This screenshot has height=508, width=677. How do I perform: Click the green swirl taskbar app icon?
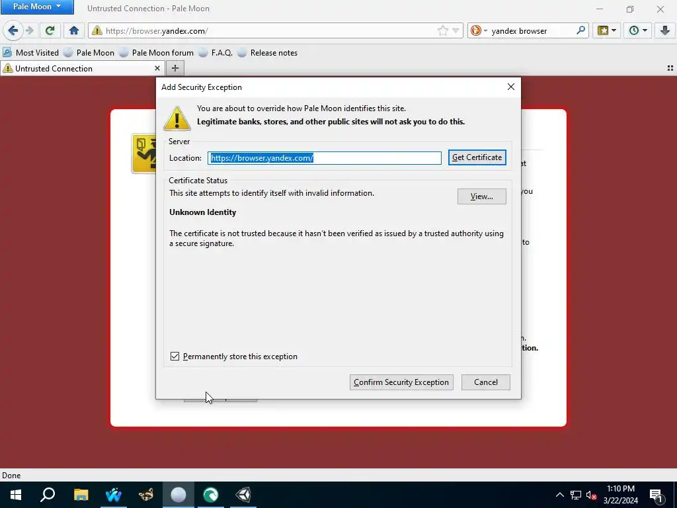pyautogui.click(x=211, y=495)
